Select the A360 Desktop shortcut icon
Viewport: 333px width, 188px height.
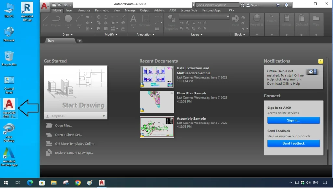click(x=9, y=133)
